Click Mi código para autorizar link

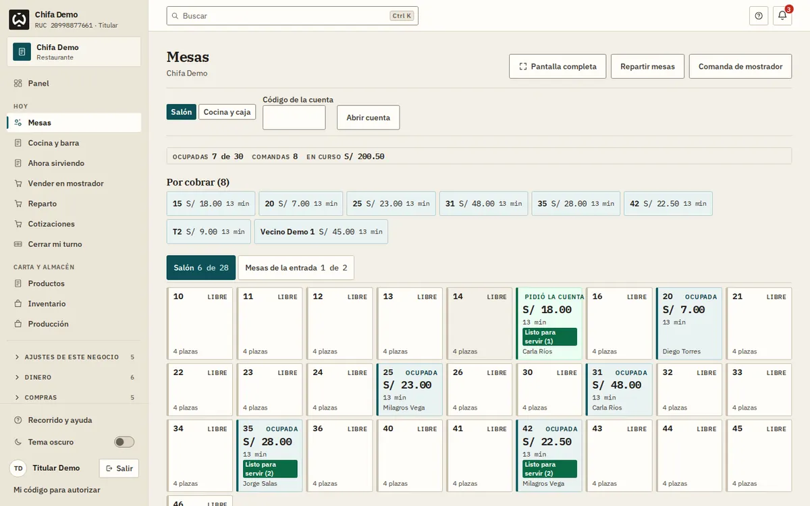(57, 490)
